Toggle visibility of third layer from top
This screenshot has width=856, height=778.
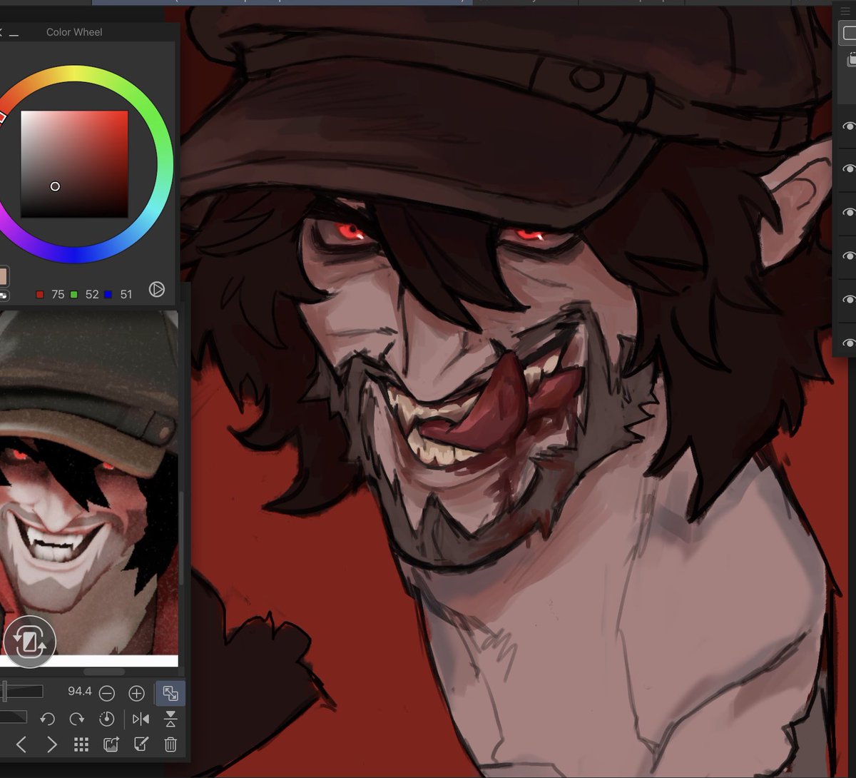point(848,213)
